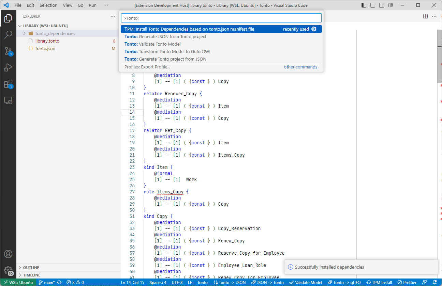Toggle the panel layout icon in title bar
Image resolution: width=442 pixels, height=286 pixels.
pos(373,5)
